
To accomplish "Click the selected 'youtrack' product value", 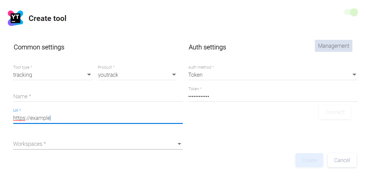I will (x=108, y=75).
